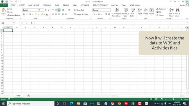Click the Format cells icon
The width and height of the screenshot is (189, 106).
tap(151, 10)
